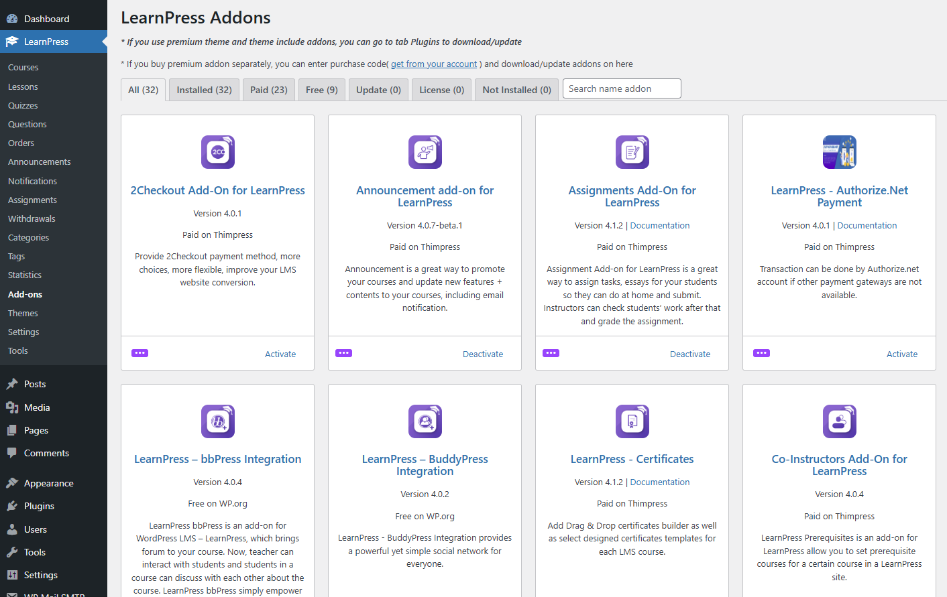Viewport: 947px width, 597px height.
Task: Click the LearnPress graduation cap icon
Action: pyautogui.click(x=12, y=42)
